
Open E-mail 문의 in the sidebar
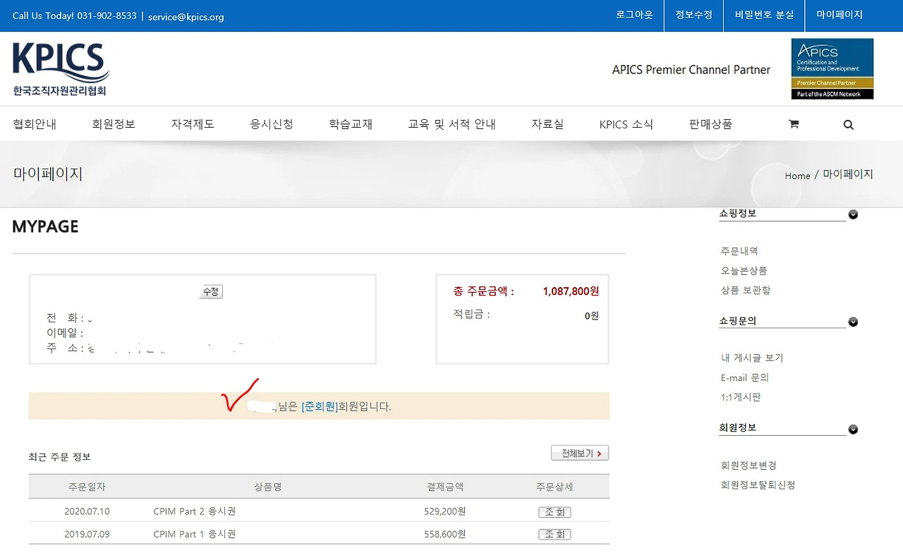tap(745, 378)
